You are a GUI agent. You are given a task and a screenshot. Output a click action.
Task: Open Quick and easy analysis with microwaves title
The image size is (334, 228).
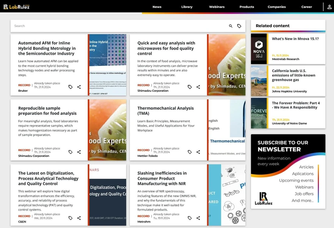[x=166, y=48]
